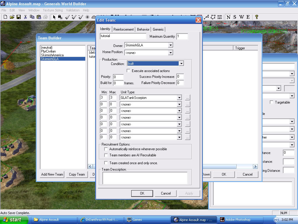Select the plain brush tool icon

pos(67,17)
